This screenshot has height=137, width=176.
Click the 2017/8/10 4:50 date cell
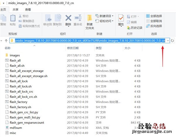pyautogui.click(x=77, y=128)
